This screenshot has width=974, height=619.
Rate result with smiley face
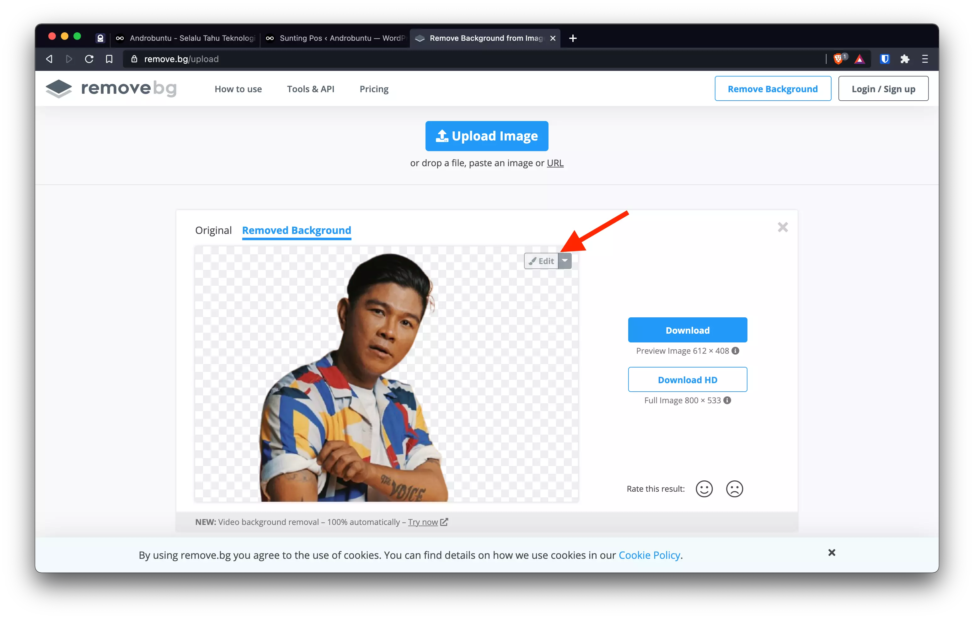click(704, 489)
